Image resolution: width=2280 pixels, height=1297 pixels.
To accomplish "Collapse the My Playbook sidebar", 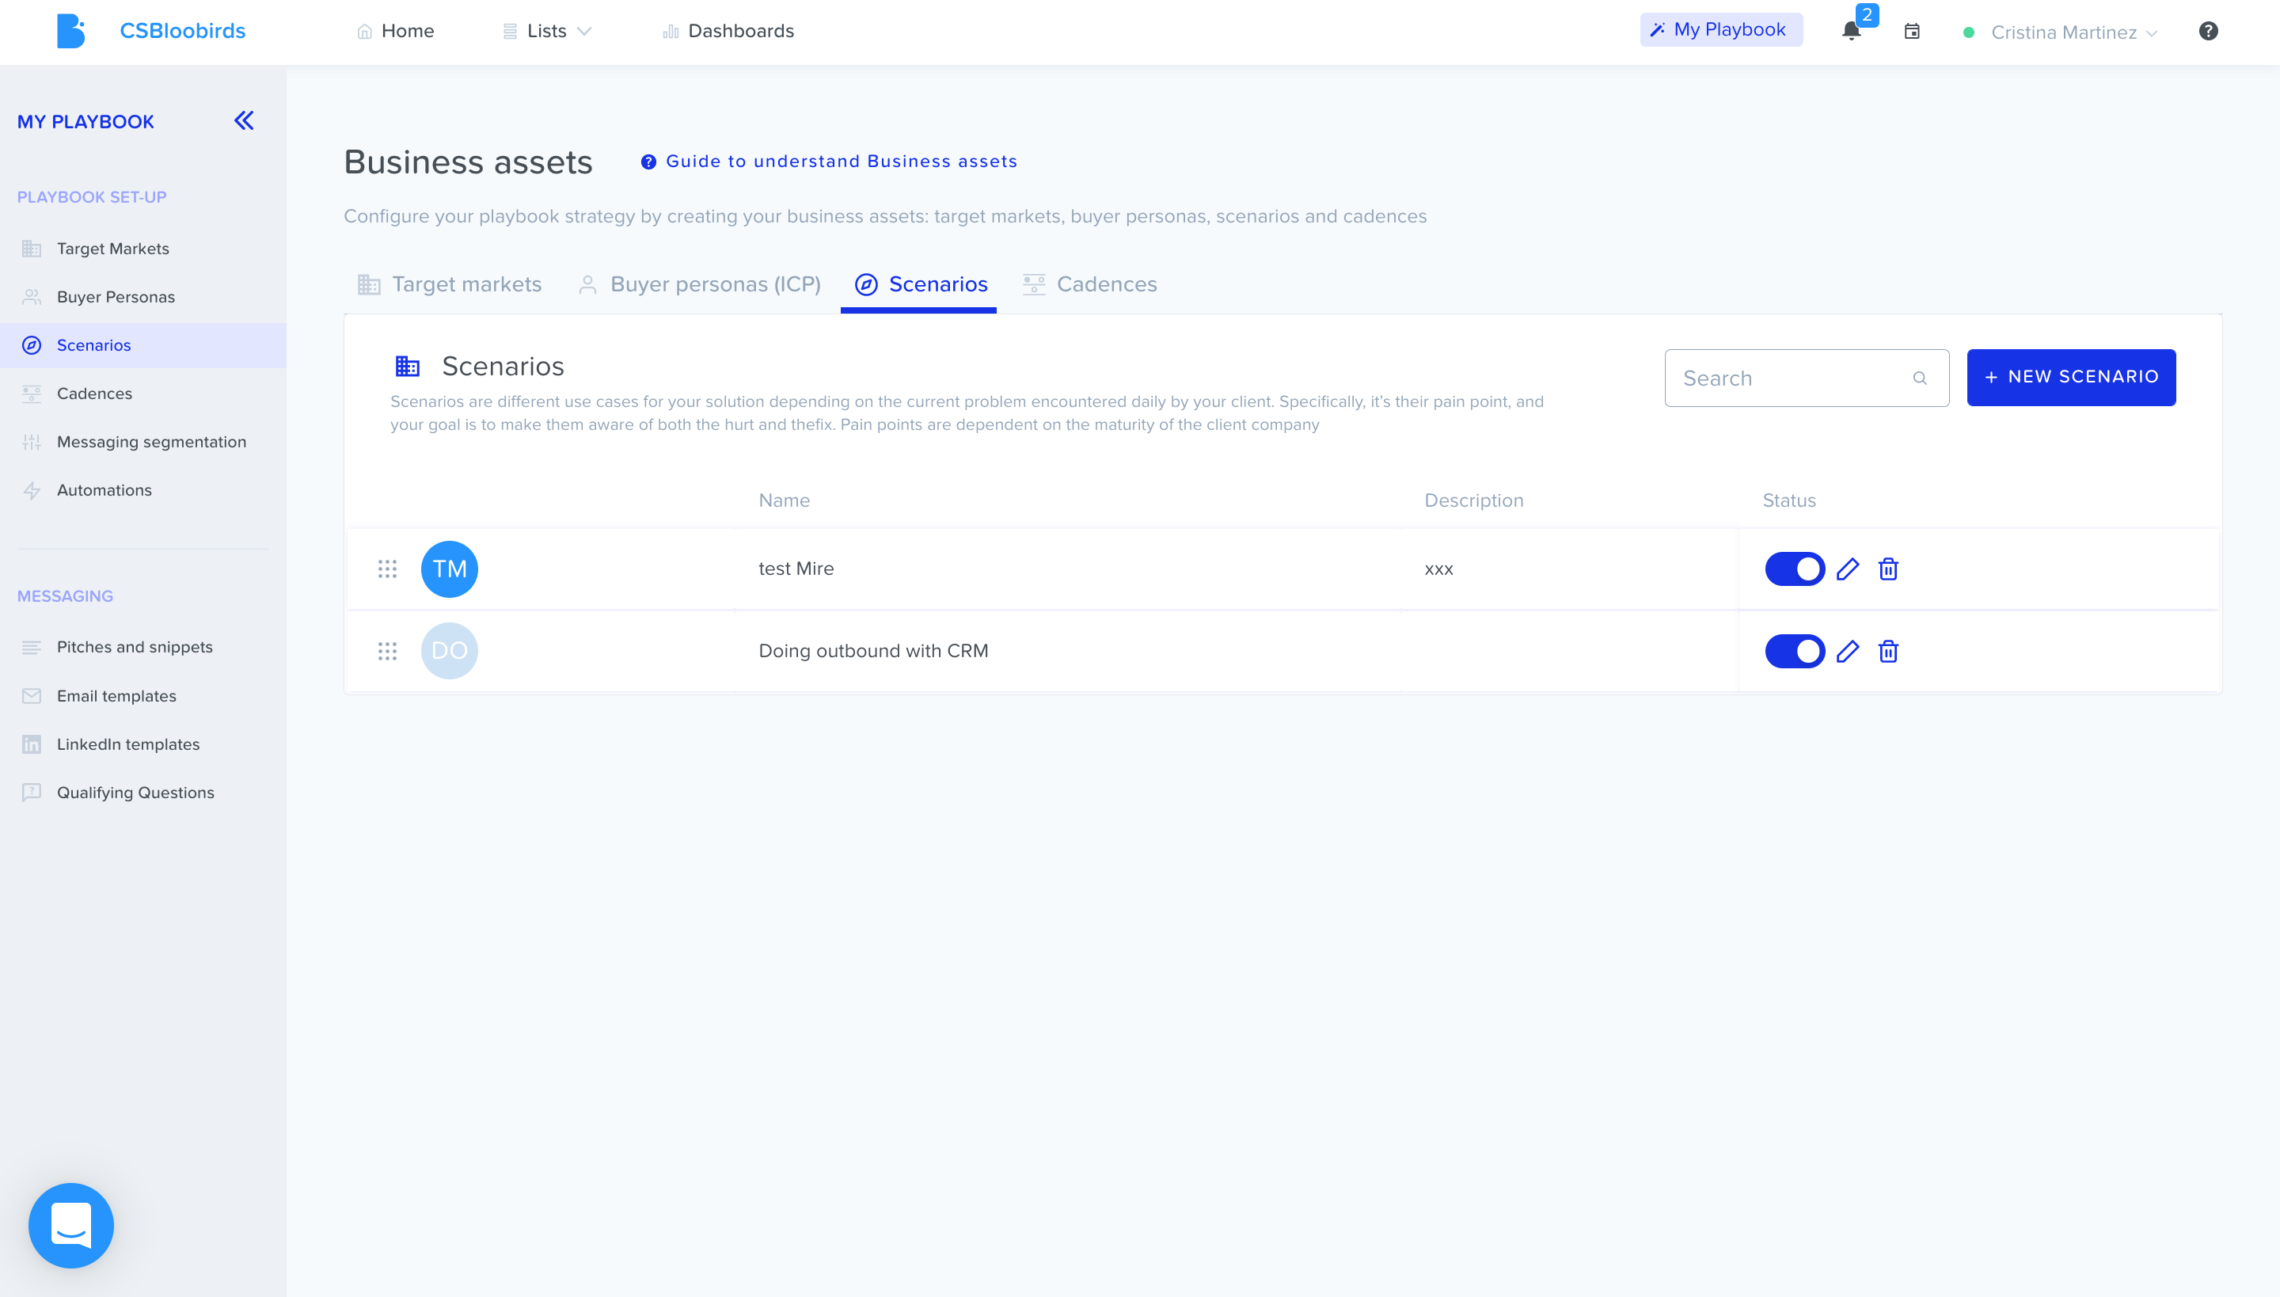I will coord(244,120).
